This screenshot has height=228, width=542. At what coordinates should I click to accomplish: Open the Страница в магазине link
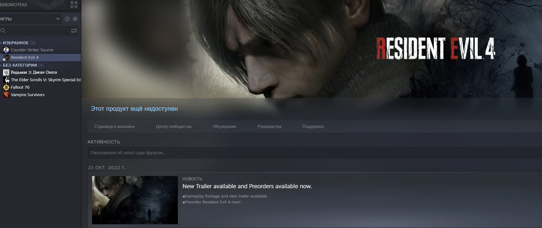pyautogui.click(x=115, y=126)
